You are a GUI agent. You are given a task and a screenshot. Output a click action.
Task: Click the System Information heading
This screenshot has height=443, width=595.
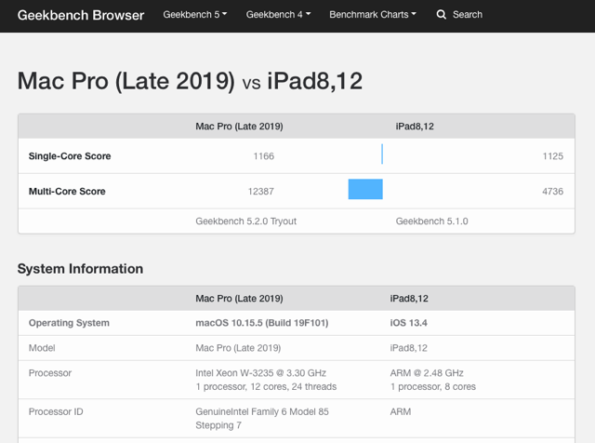point(81,269)
